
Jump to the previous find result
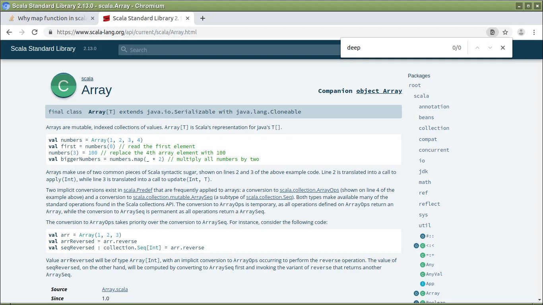coord(477,48)
